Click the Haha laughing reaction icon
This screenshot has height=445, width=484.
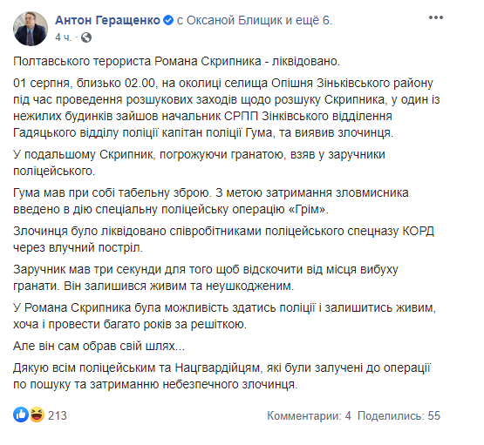37,415
